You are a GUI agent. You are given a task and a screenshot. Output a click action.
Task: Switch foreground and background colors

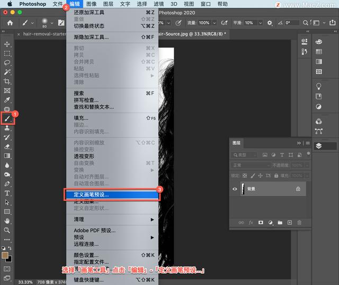(x=10, y=248)
